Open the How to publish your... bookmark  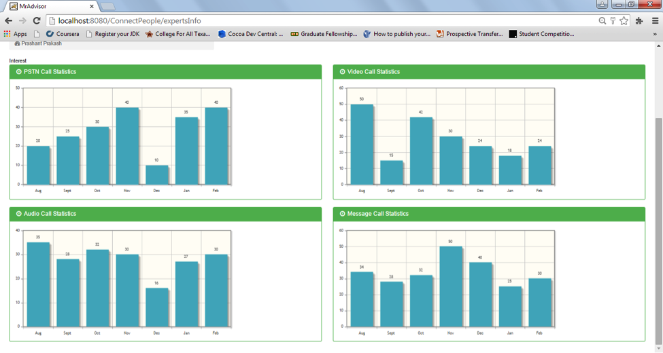[396, 34]
